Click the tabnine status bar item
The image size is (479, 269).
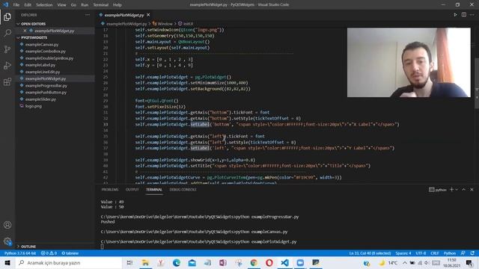(70, 253)
